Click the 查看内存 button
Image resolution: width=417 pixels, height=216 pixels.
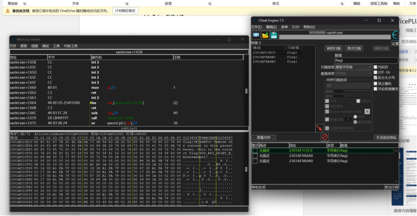(x=264, y=137)
